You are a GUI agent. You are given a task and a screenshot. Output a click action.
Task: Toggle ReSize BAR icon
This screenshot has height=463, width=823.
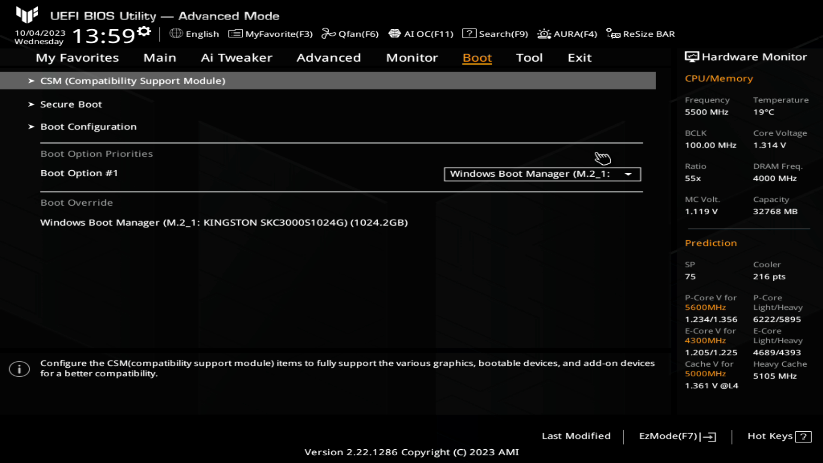pos(613,33)
